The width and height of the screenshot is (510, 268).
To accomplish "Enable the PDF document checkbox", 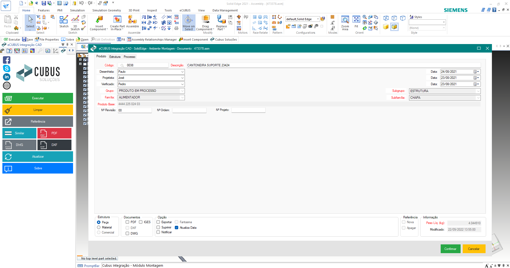I will click(127, 222).
